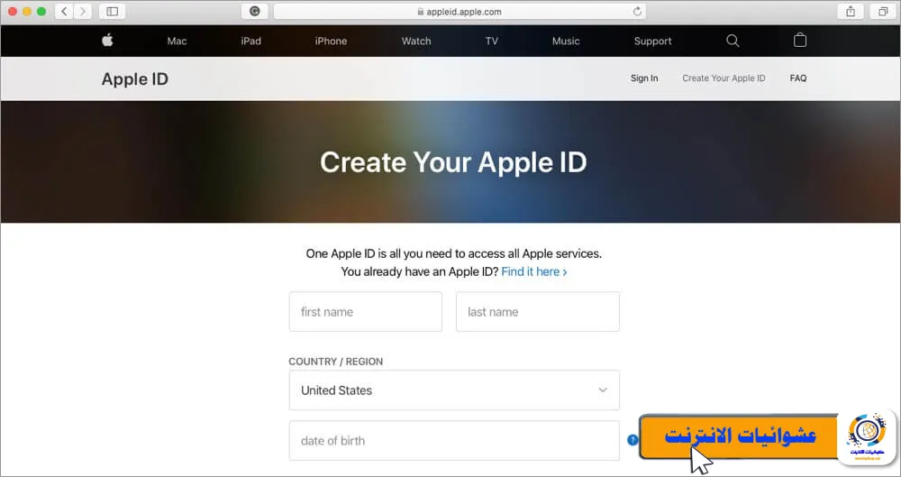
Task: Close window with red button
Action: tap(12, 12)
